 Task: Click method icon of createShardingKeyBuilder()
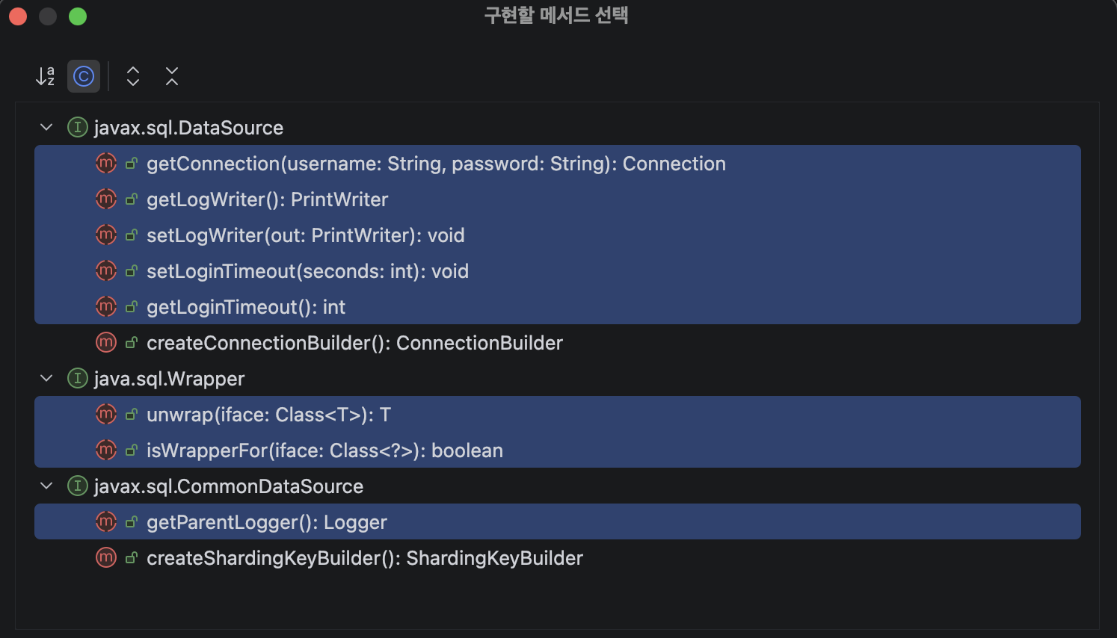coord(106,558)
